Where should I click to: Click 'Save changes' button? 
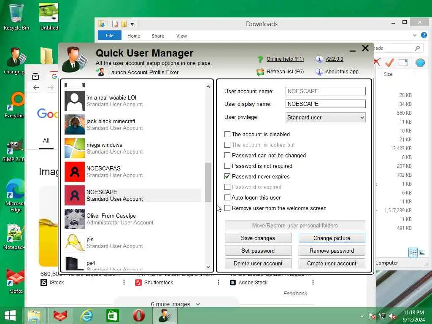click(258, 238)
